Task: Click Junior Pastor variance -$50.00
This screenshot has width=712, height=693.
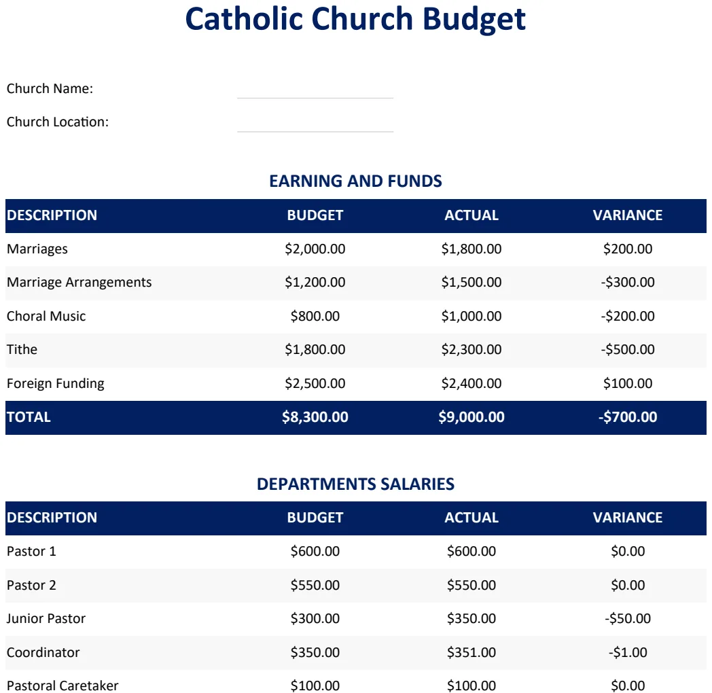Action: 628,618
